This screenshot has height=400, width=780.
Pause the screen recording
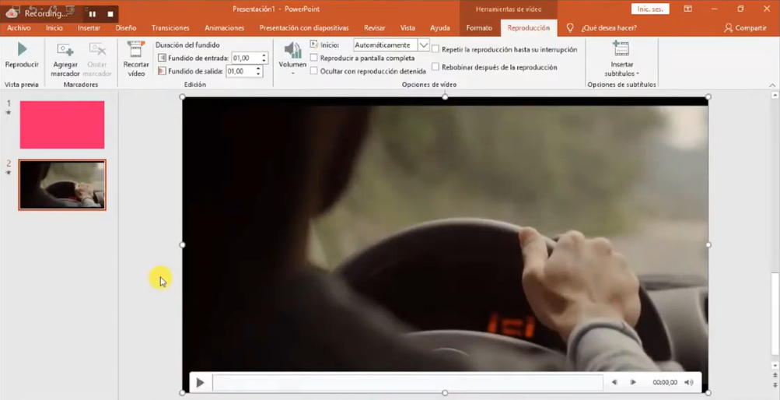click(x=92, y=14)
